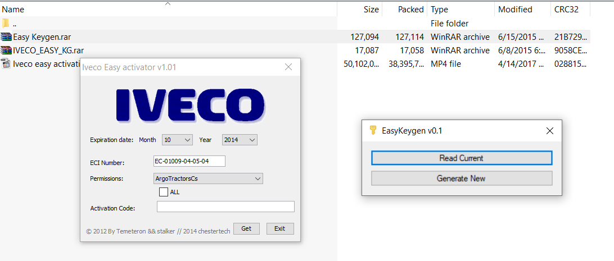Click the EasyKeygen v0.1 title text
Viewport: 614px width, 261px height.
click(412, 131)
